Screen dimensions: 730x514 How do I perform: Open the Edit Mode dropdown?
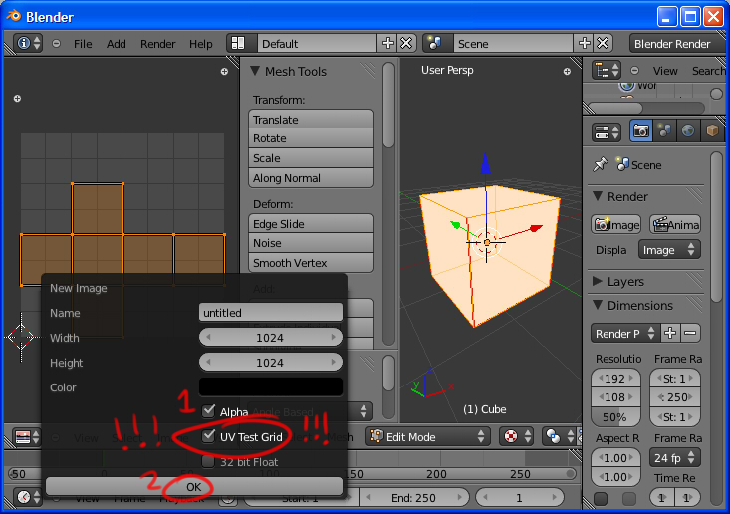(x=428, y=436)
